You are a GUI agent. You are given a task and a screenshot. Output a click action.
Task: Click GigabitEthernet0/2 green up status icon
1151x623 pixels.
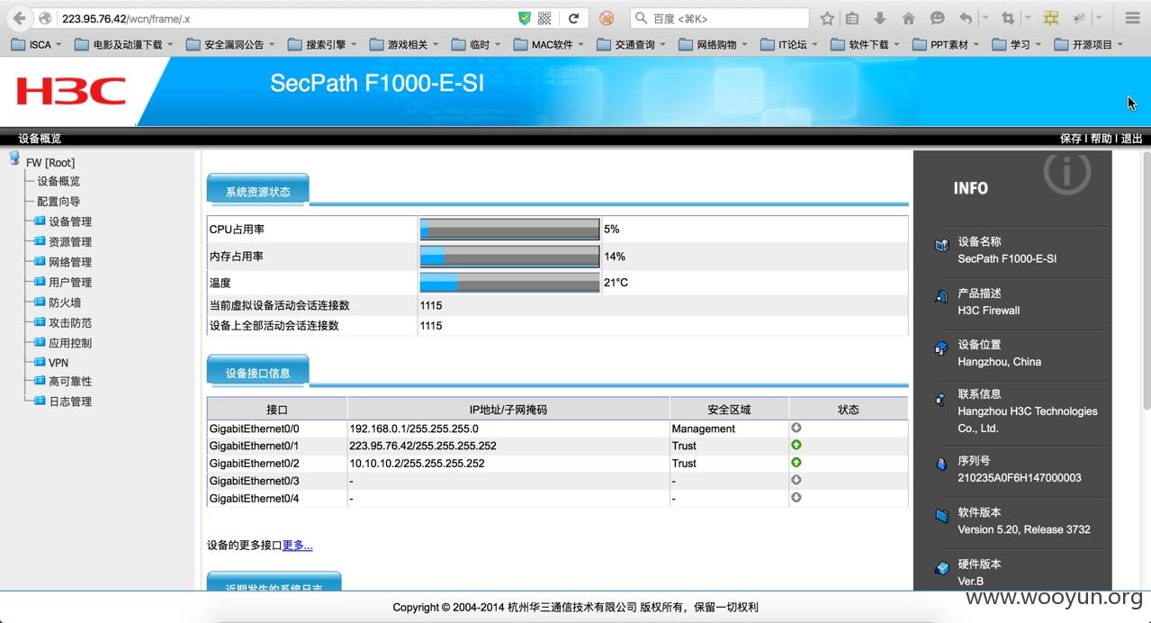point(796,462)
